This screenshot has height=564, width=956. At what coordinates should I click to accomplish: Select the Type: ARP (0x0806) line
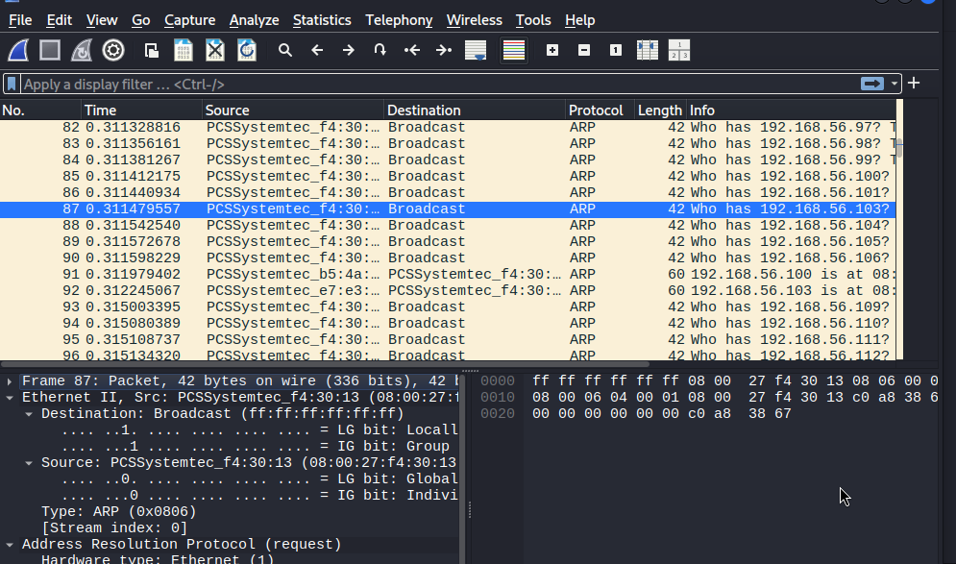[x=119, y=511]
